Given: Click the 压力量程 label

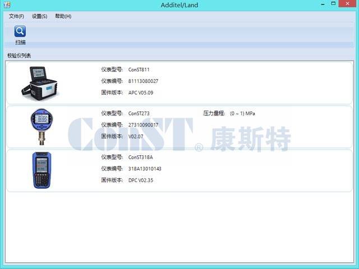Looking at the screenshot, I should [x=214, y=113].
